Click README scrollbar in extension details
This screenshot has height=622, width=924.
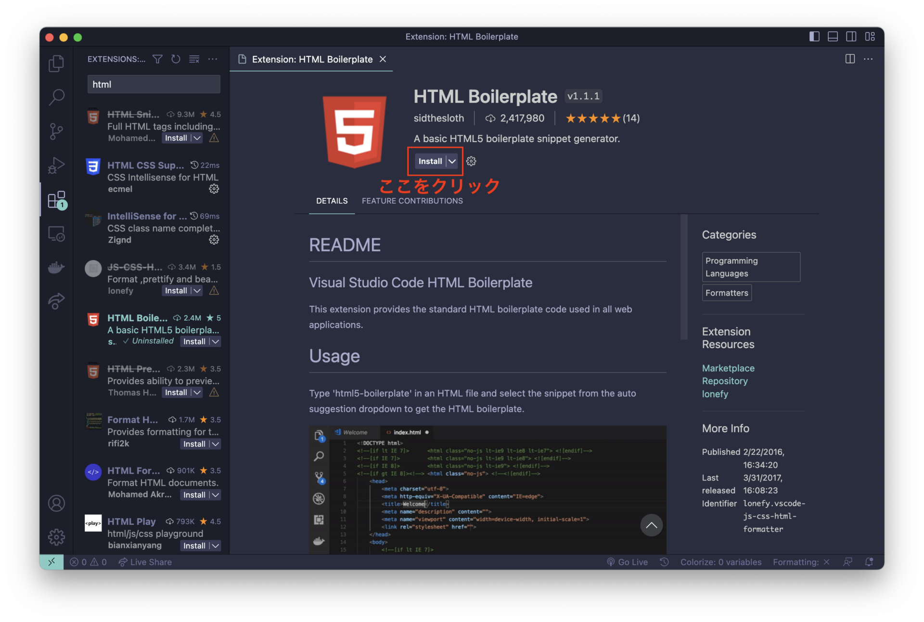pos(684,277)
